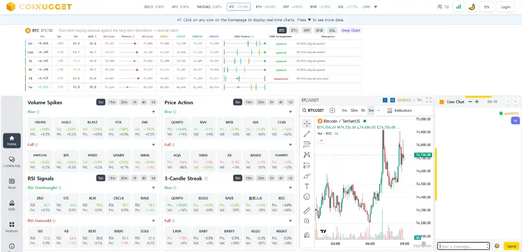Go to Home in the left sidebar
The height and width of the screenshot is (252, 522).
point(12,140)
